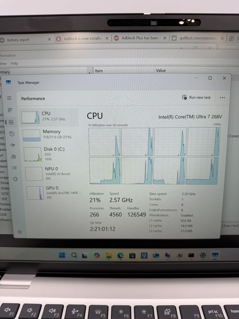
Task: Click the Memory usage mini graph
Action: pos(32,135)
